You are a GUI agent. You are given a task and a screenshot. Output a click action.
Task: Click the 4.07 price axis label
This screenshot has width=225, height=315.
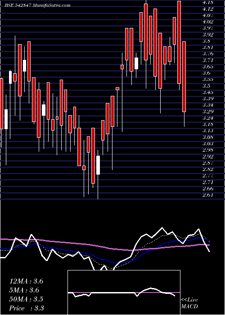point(208,15)
